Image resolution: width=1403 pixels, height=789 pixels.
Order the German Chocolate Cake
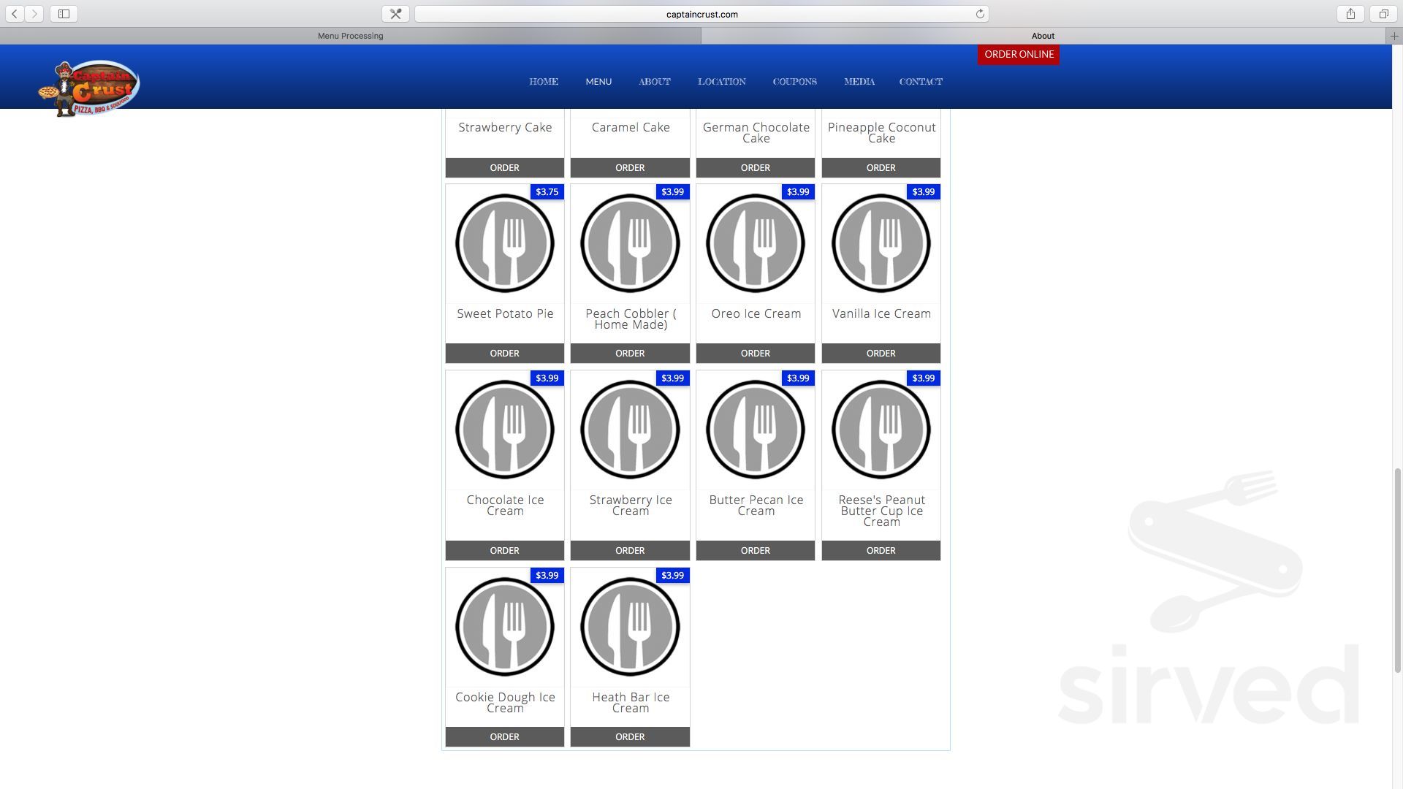756,167
